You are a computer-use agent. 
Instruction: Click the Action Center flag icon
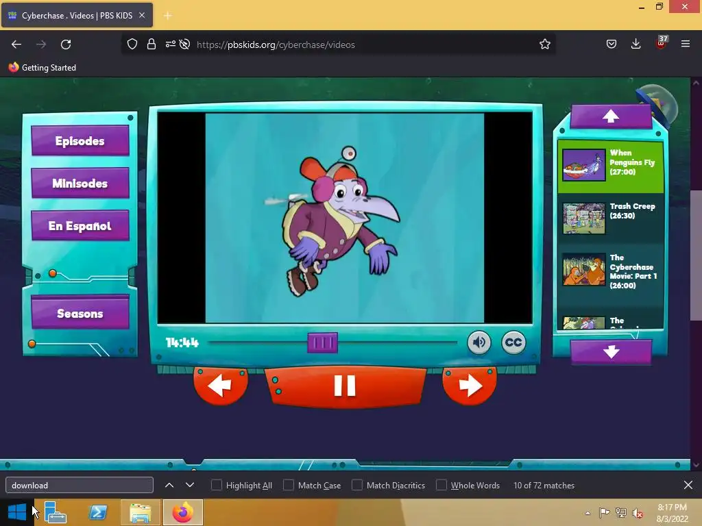point(604,513)
